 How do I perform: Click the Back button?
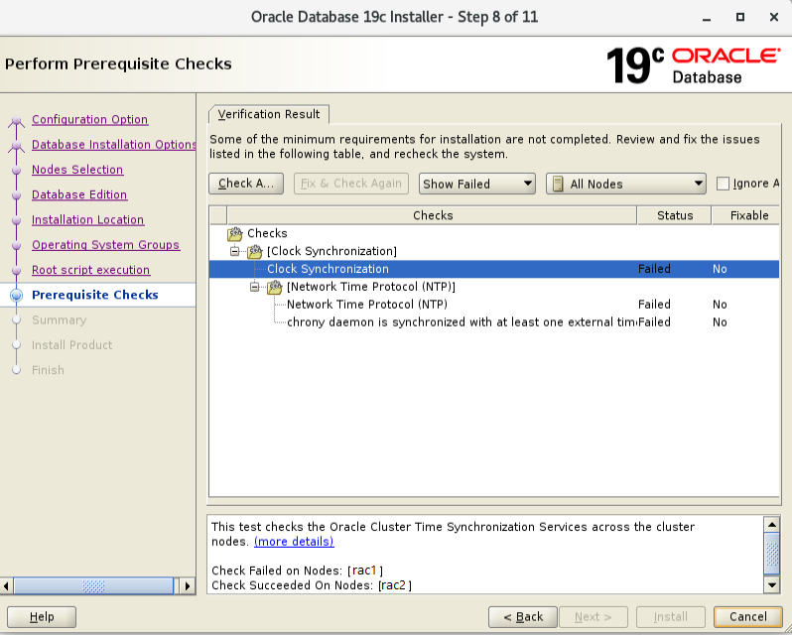coord(522,616)
